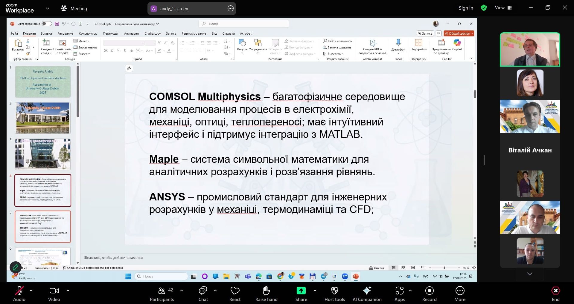Start Share screen in Zoom

click(x=301, y=294)
